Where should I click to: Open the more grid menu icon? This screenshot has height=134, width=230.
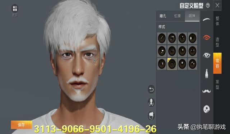[15, 9]
